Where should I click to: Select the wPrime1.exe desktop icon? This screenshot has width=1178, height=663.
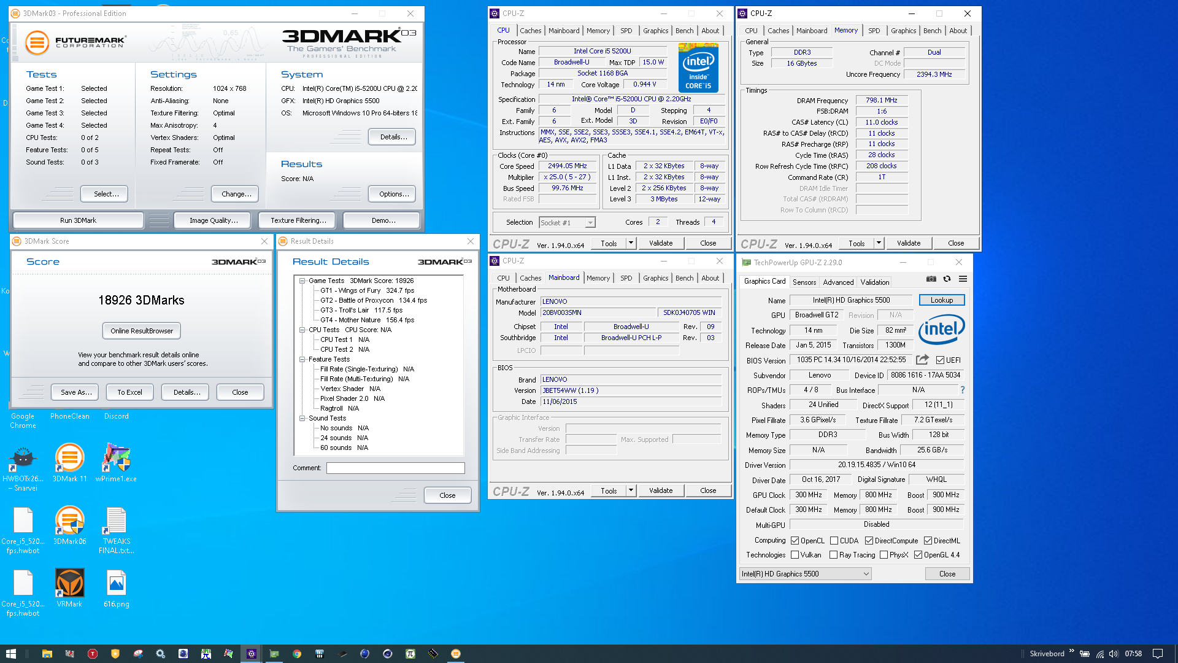pos(116,462)
